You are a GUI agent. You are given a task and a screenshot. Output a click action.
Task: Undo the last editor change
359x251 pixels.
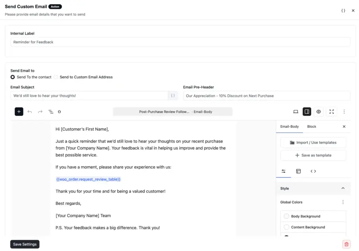[x=29, y=112]
